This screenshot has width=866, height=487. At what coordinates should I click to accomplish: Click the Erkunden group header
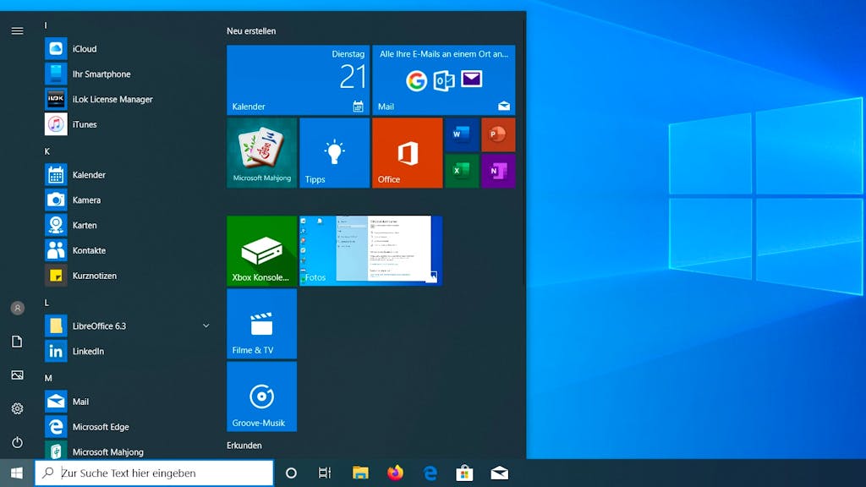244,445
